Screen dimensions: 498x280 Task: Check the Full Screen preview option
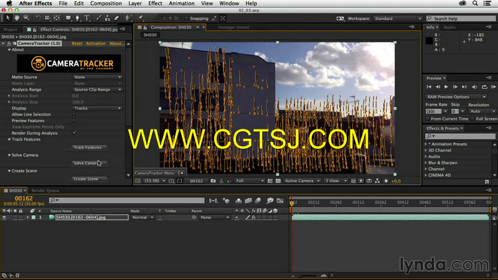point(472,119)
